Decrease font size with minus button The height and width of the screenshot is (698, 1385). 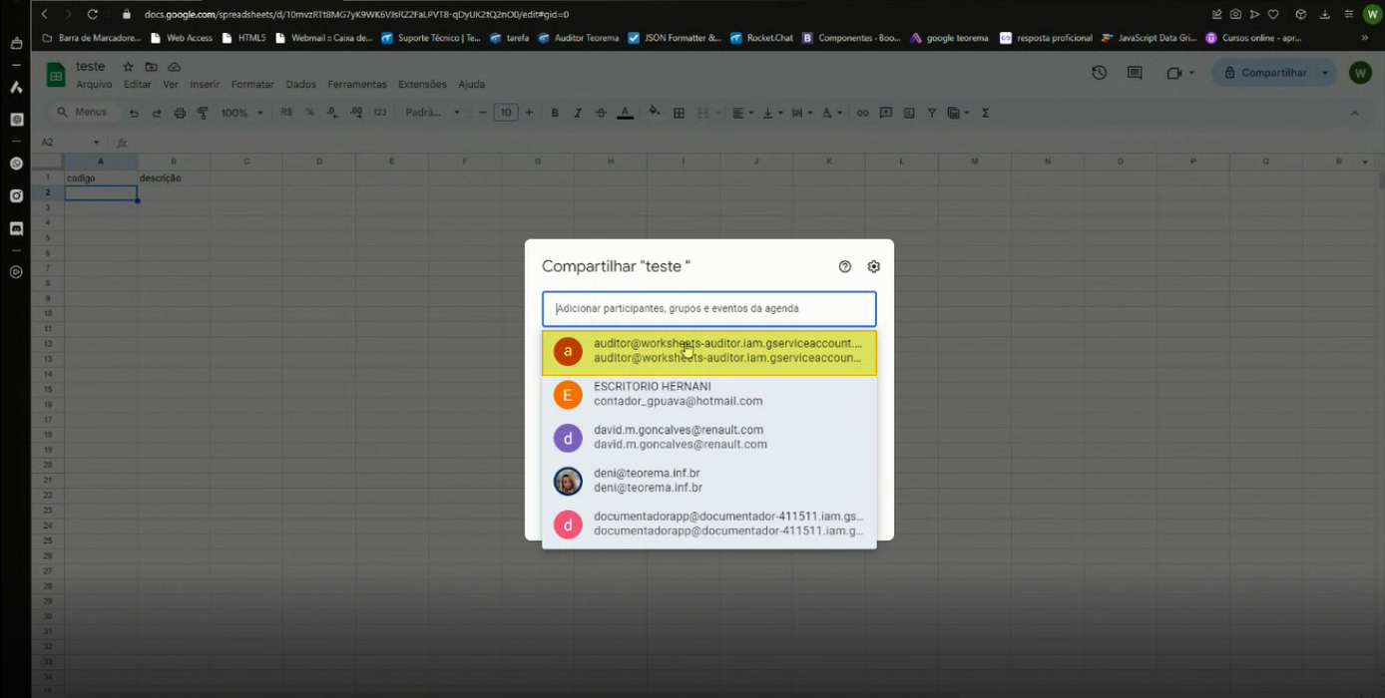click(x=483, y=113)
